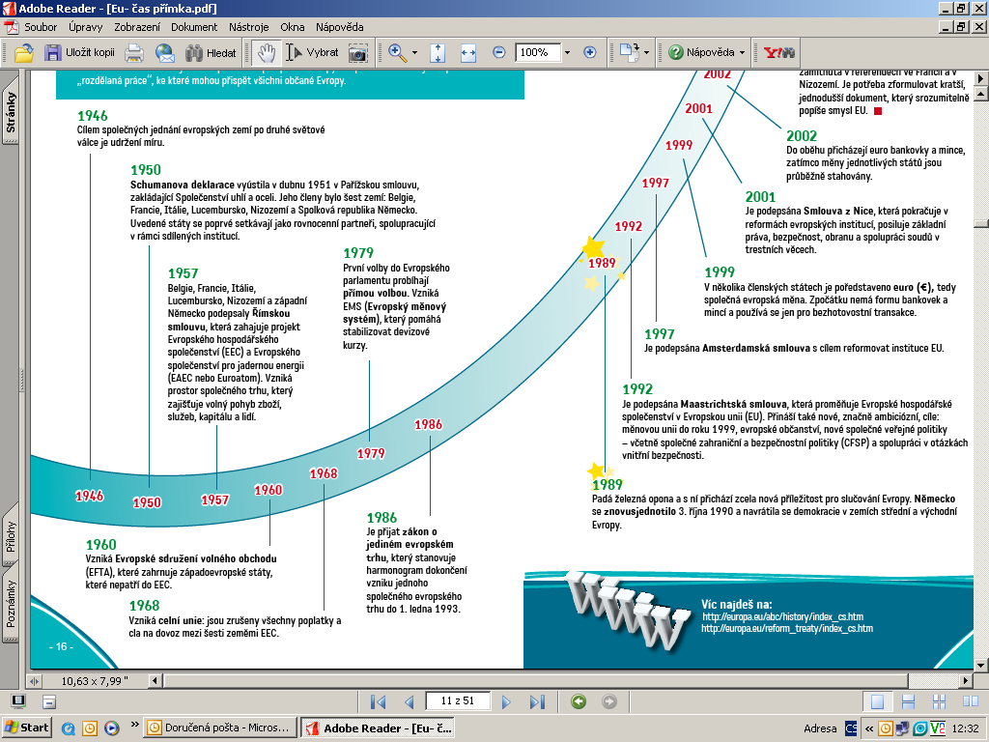This screenshot has height=742, width=989.
Task: Go to the last page
Action: pyautogui.click(x=537, y=701)
